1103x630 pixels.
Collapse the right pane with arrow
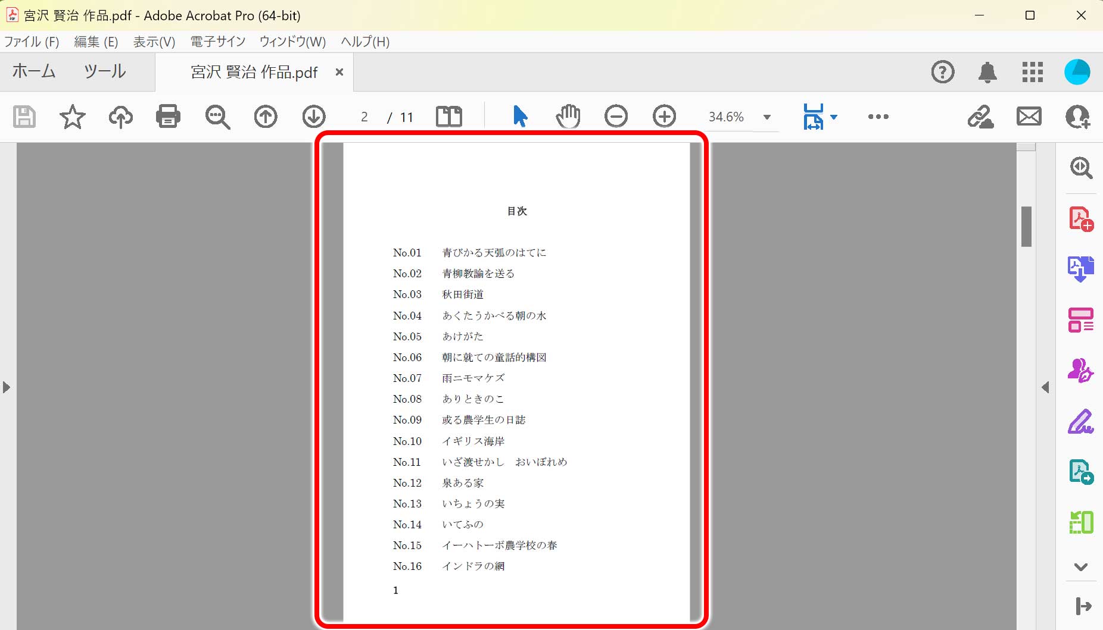click(1045, 387)
